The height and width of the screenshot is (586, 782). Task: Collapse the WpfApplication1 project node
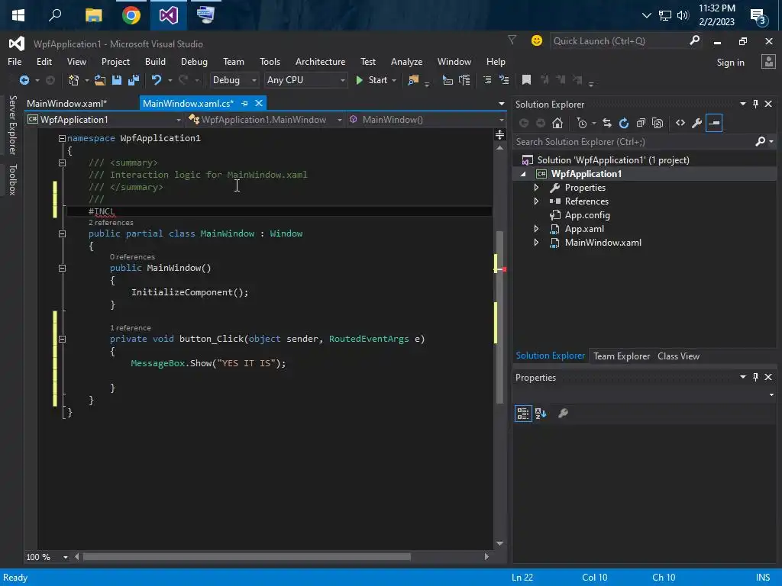click(523, 174)
